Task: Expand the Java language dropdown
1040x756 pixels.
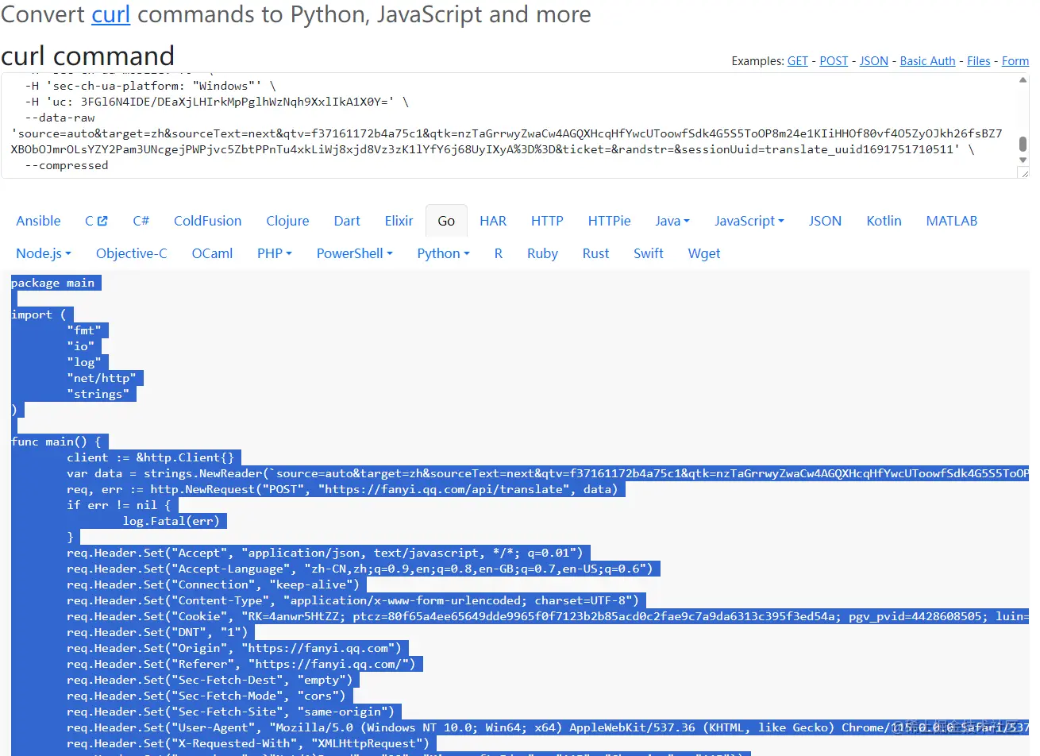Action: coord(672,221)
